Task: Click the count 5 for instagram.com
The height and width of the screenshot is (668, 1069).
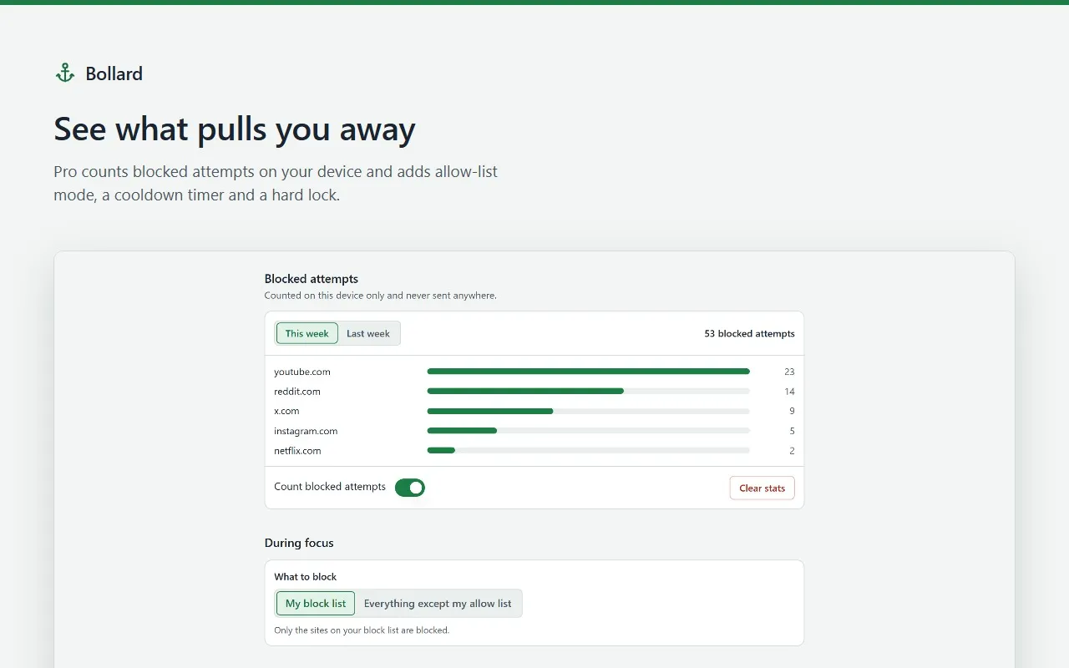Action: point(792,431)
